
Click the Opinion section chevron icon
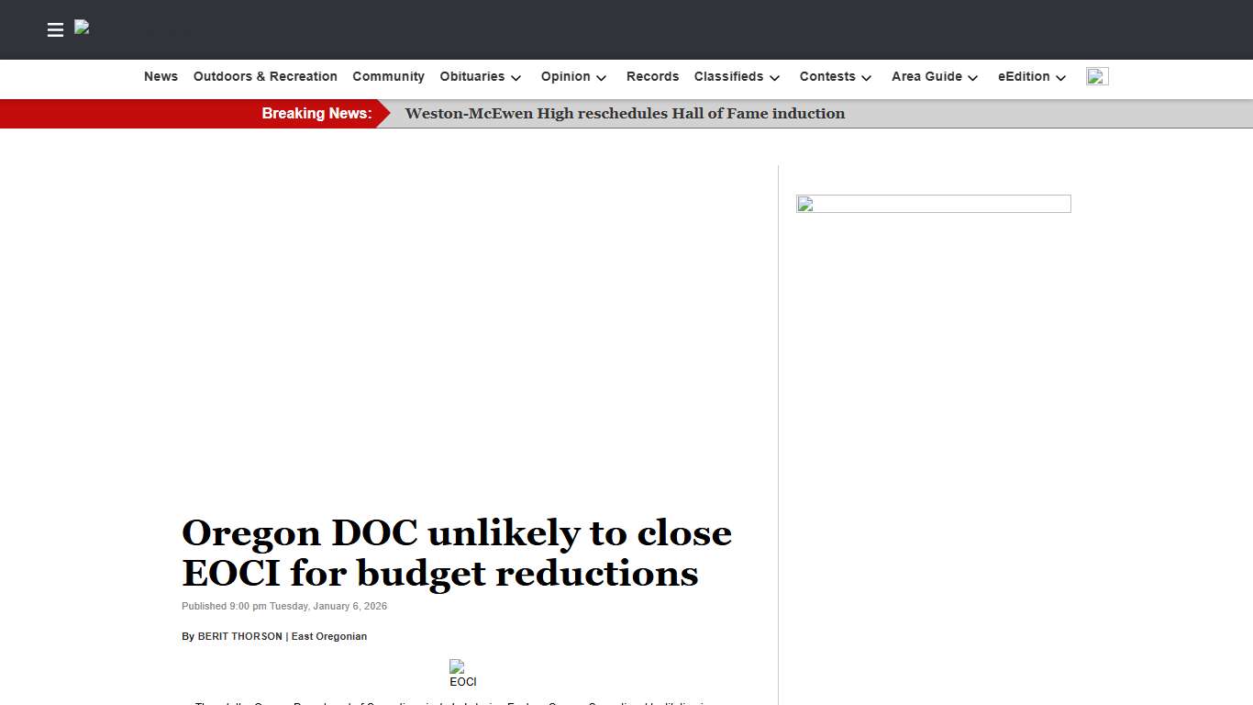[602, 78]
